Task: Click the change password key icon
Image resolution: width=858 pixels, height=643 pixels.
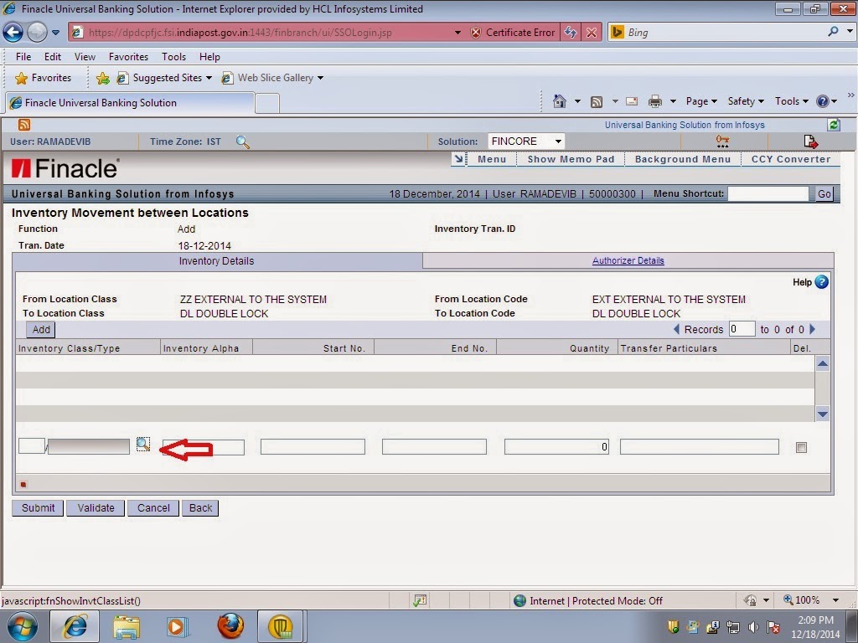Action: [722, 141]
